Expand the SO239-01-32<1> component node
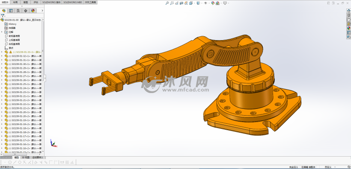Image resolution: width=351 pixels, height=169 pixels. (x=2, y=56)
